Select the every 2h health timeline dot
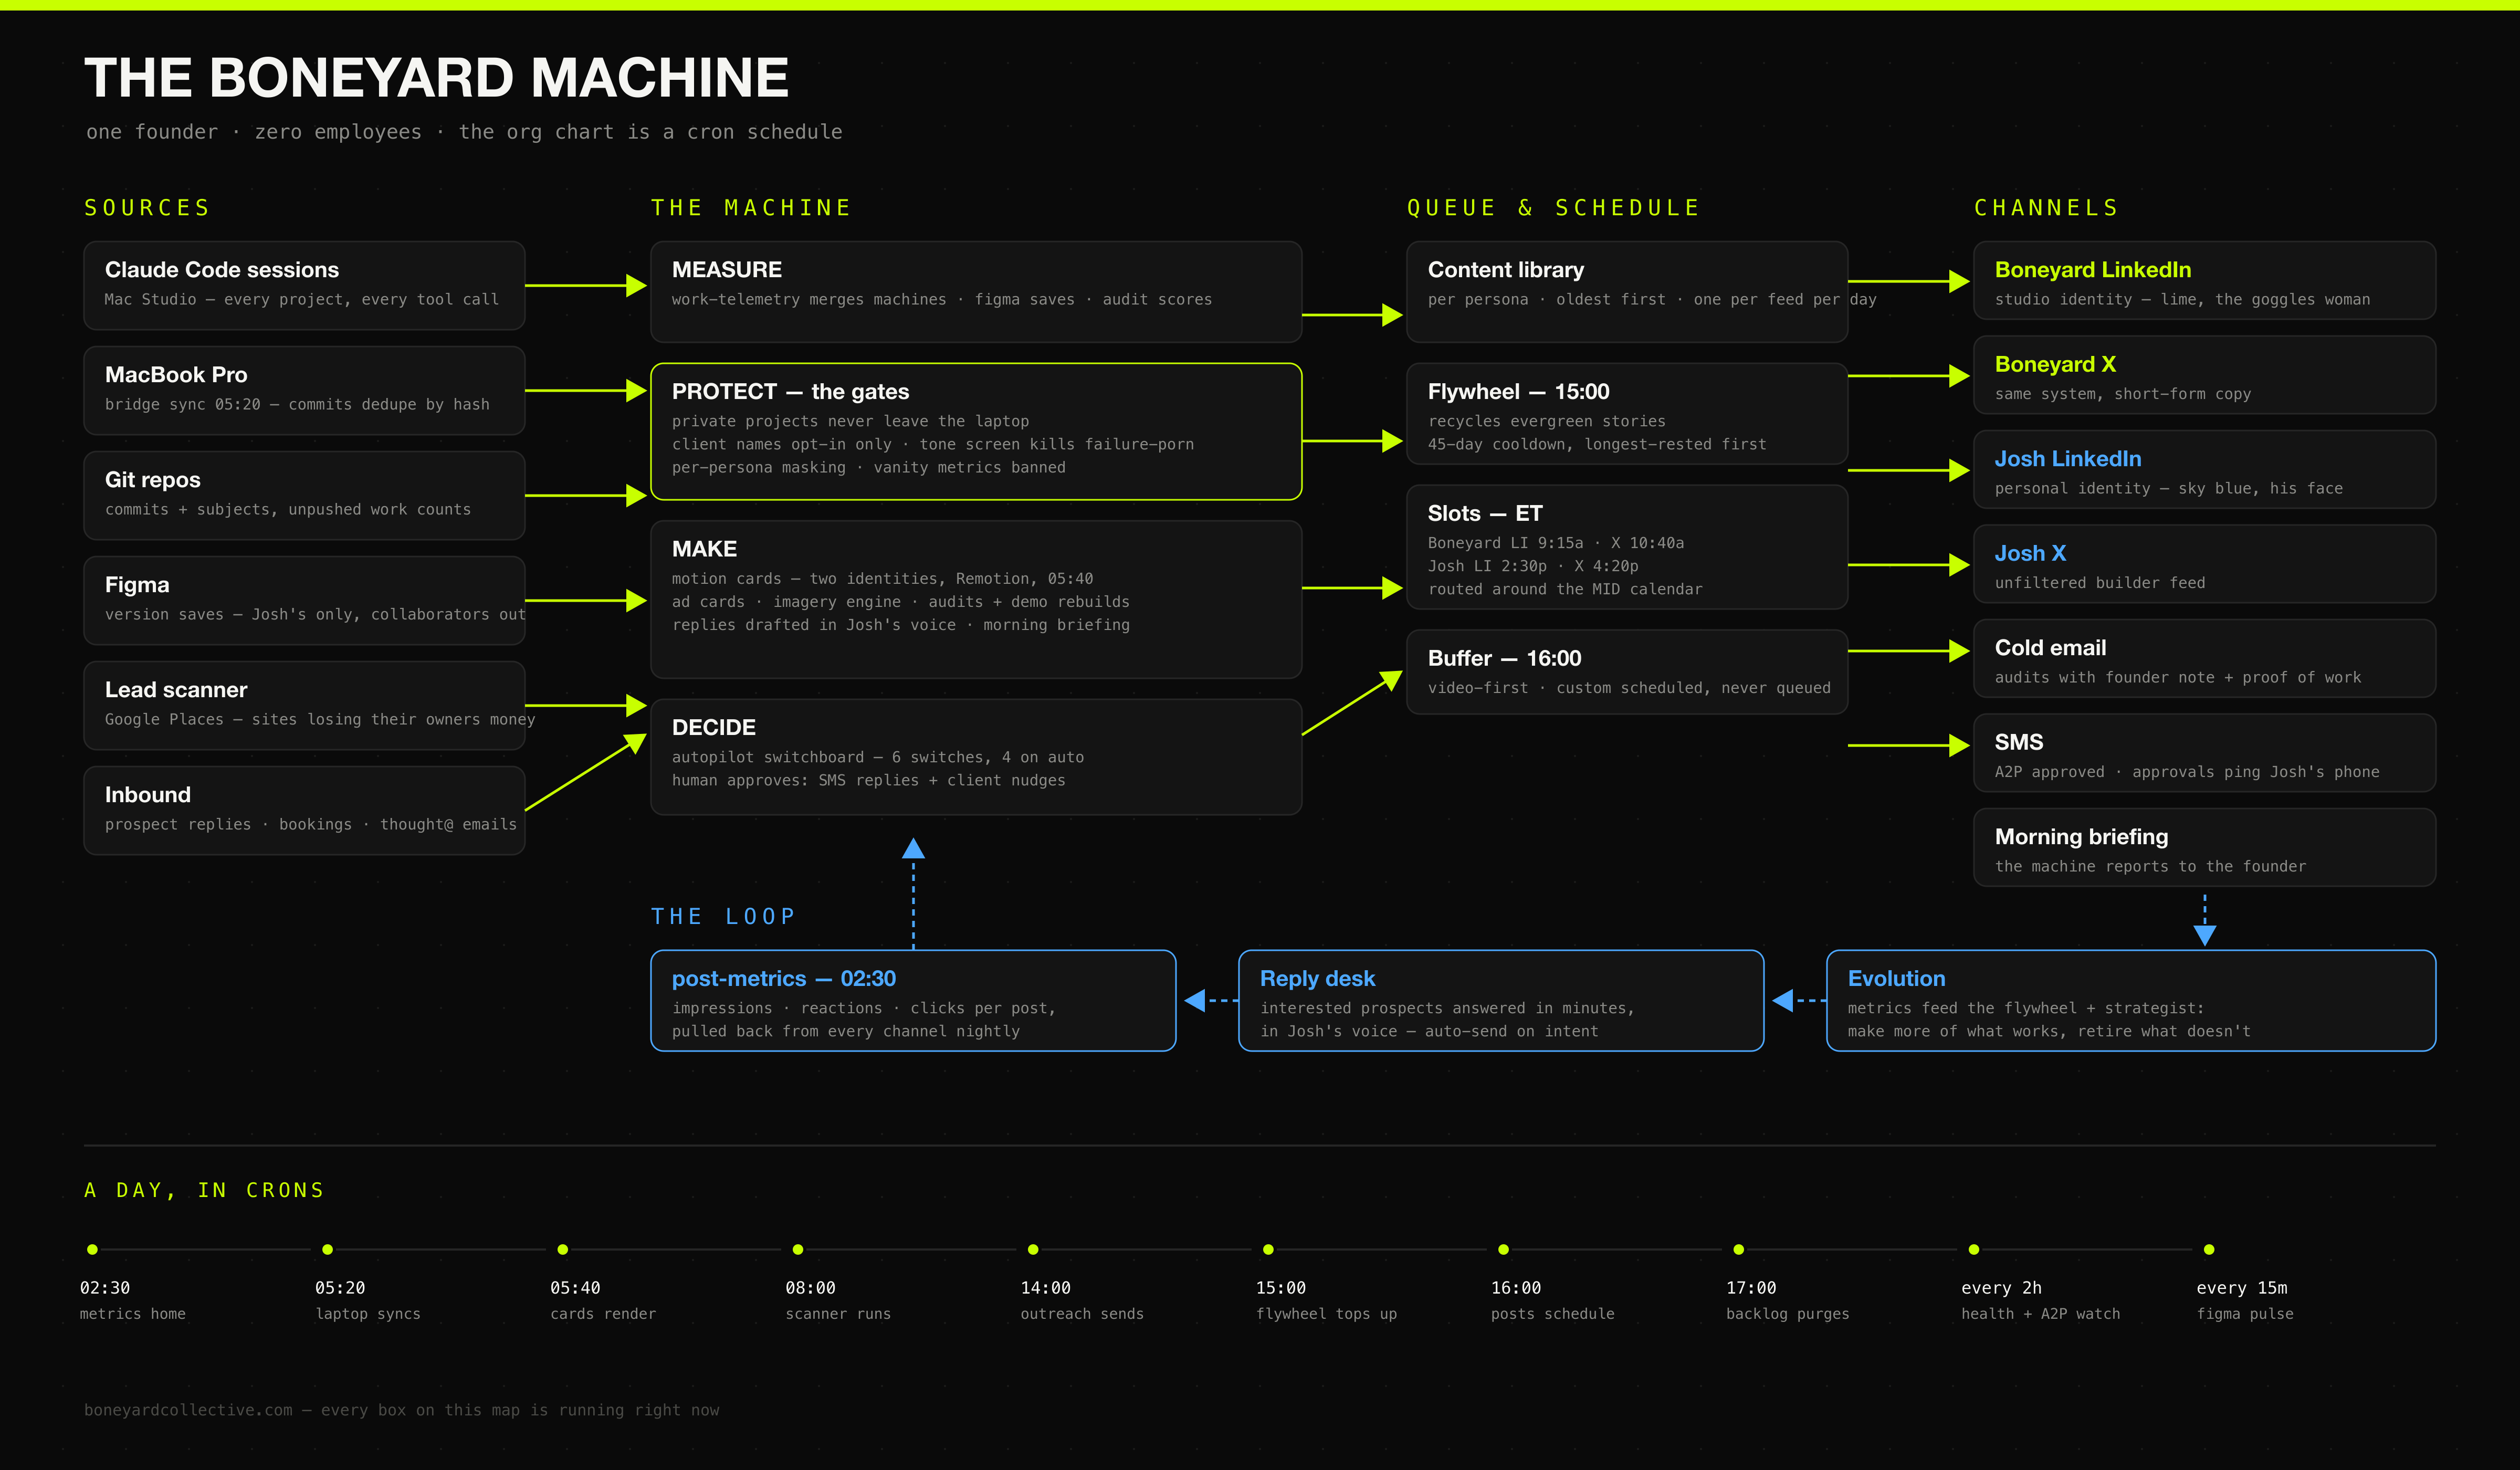This screenshot has height=1470, width=2520. click(1974, 1249)
